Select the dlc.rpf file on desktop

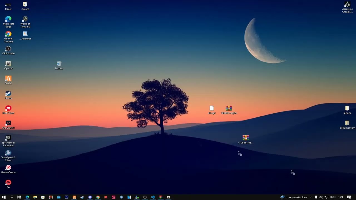[x=212, y=110]
